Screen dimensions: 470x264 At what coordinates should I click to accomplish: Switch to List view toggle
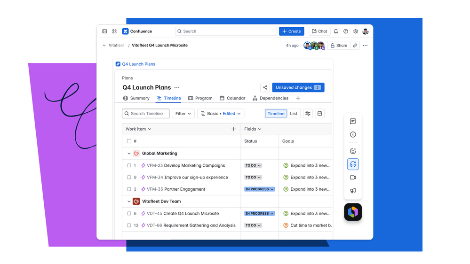tap(294, 113)
